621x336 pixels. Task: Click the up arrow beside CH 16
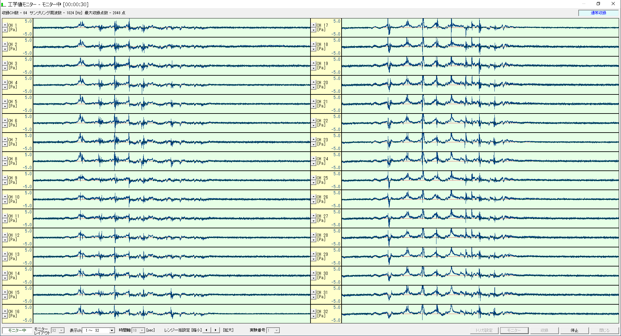click(x=5, y=311)
